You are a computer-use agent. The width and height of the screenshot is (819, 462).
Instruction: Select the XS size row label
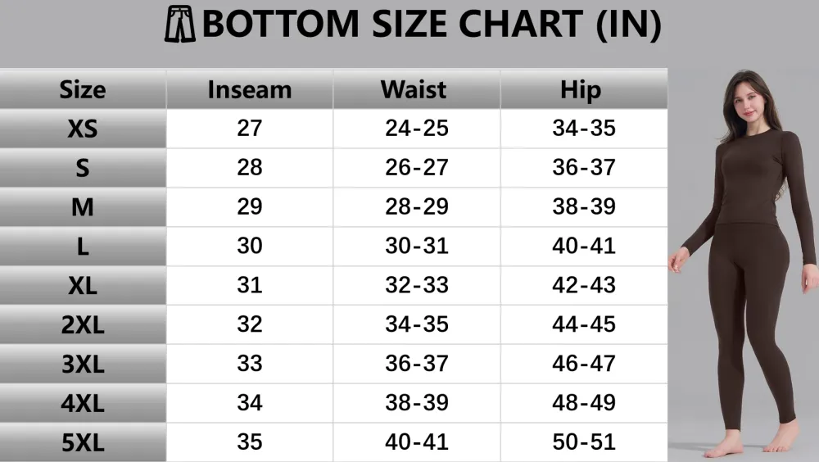pos(83,129)
